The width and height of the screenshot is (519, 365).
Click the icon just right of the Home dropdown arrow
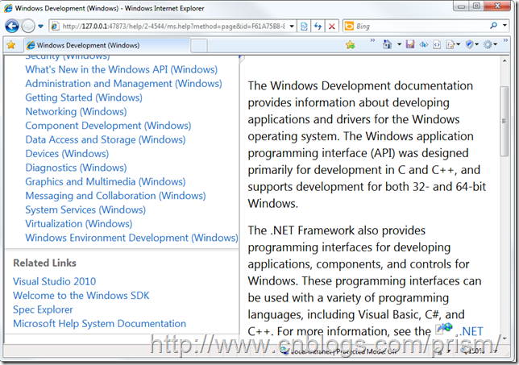pos(410,44)
